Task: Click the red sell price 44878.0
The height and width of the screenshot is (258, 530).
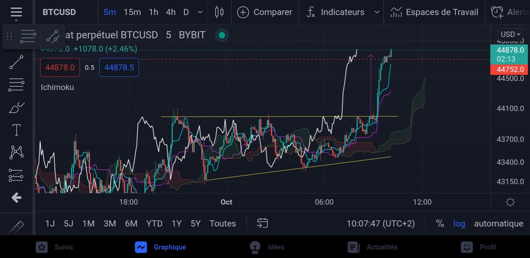Action: [60, 68]
